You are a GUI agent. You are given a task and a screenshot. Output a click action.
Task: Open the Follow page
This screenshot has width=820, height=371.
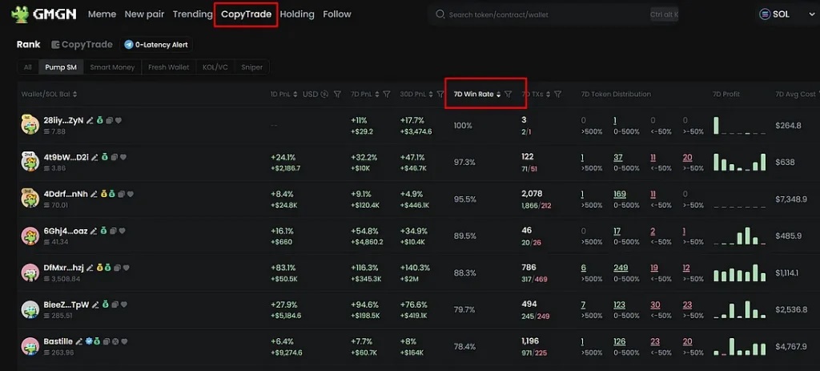pyautogui.click(x=337, y=14)
